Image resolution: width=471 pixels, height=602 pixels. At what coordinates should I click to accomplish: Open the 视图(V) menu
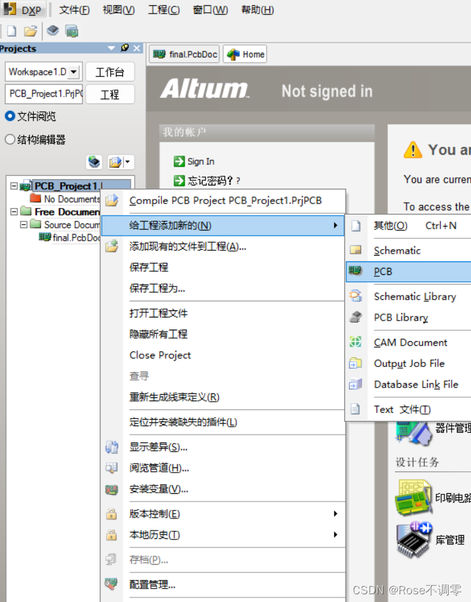118,10
